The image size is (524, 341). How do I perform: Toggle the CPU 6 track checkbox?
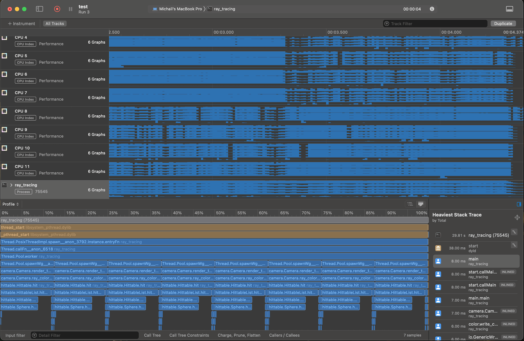[x=4, y=74]
